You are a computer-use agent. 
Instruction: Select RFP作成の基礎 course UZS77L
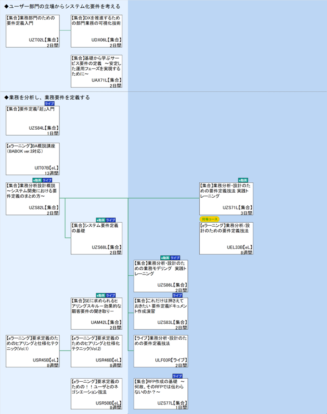(161, 394)
